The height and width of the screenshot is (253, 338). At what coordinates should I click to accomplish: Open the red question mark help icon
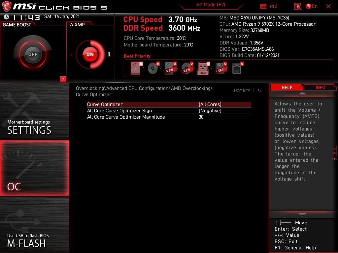(63, 79)
